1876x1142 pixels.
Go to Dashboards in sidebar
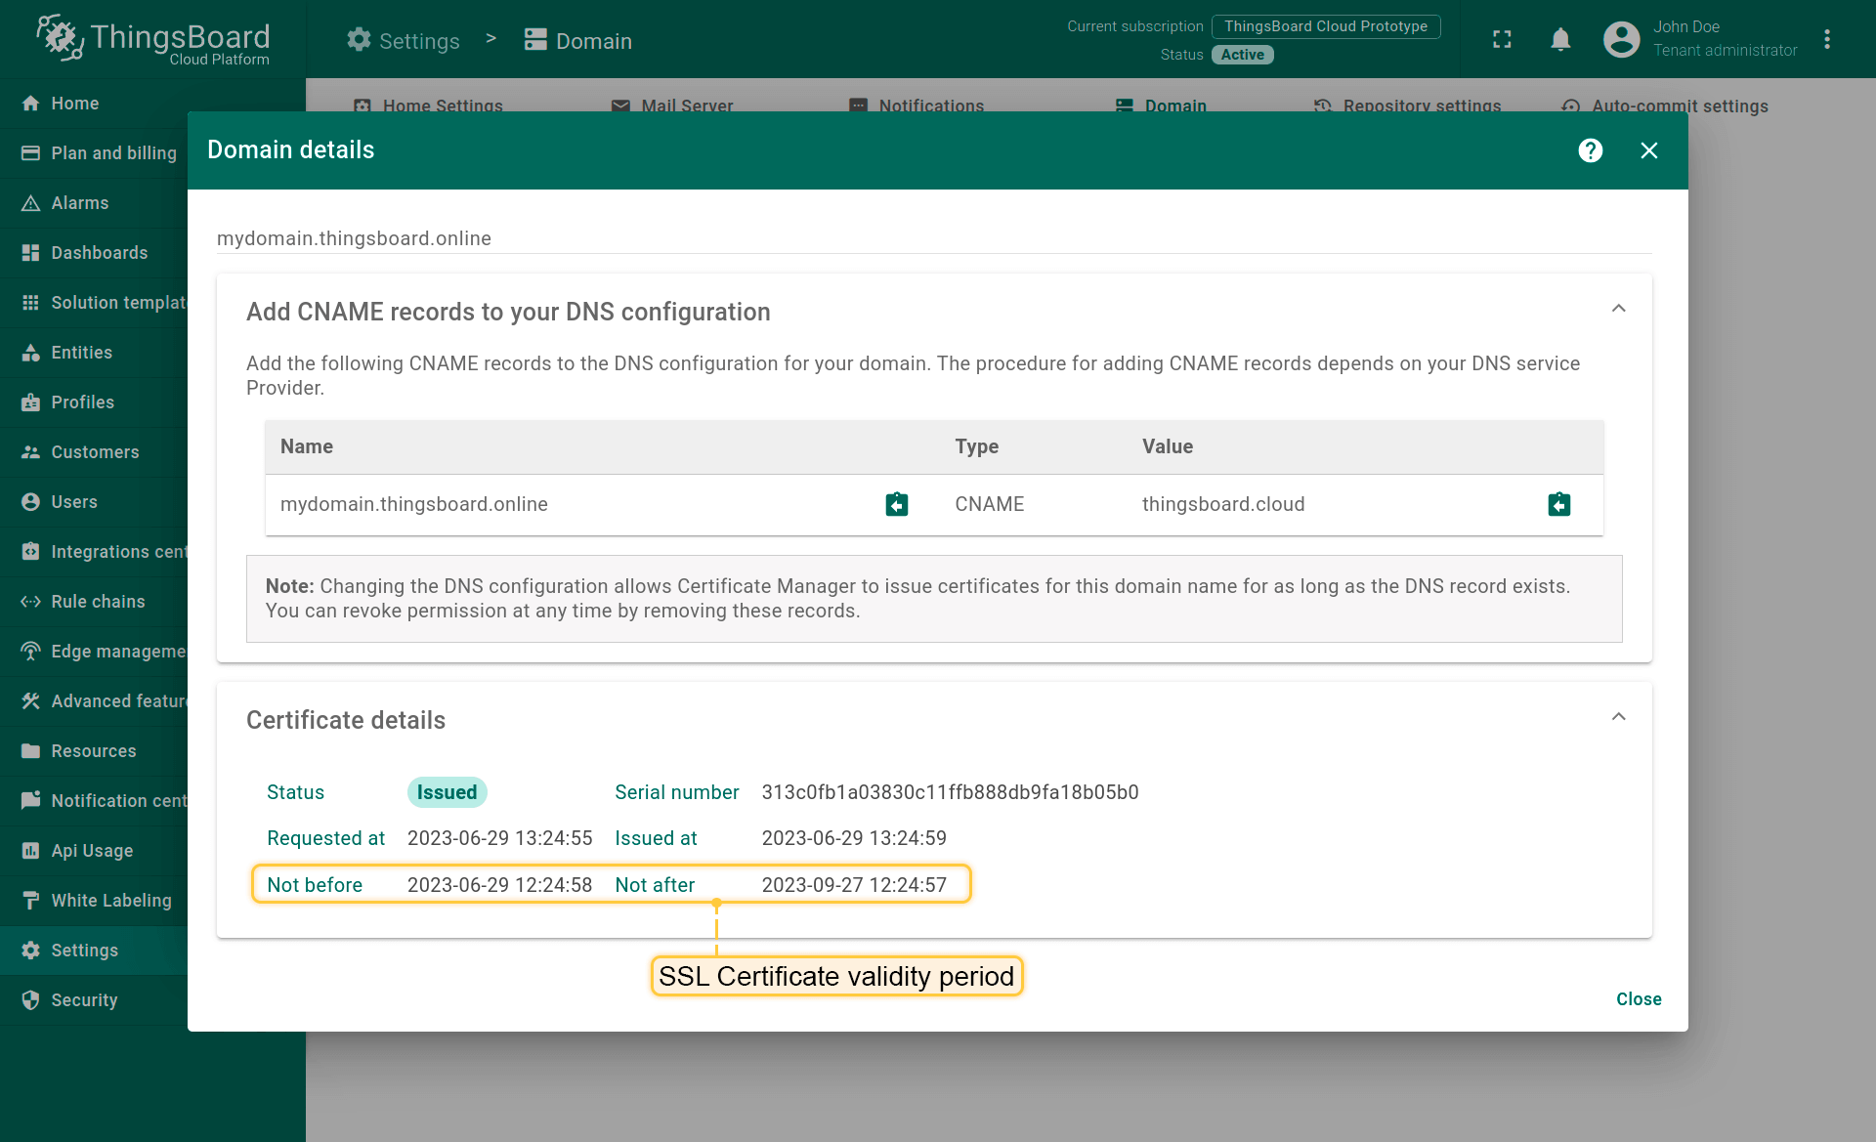pyautogui.click(x=99, y=253)
